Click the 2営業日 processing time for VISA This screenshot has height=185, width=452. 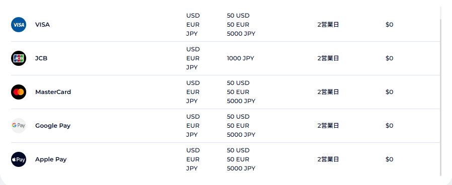[328, 25]
